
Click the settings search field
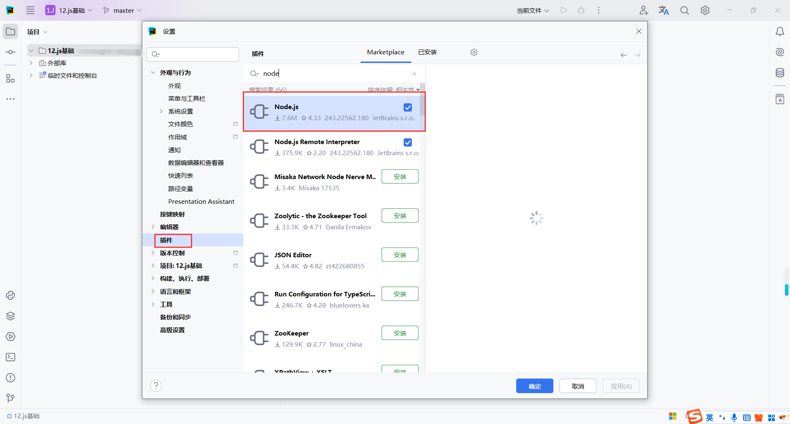tap(193, 54)
